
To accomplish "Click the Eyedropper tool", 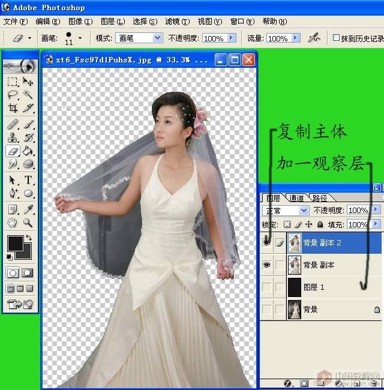I will pyautogui.click(x=28, y=209).
